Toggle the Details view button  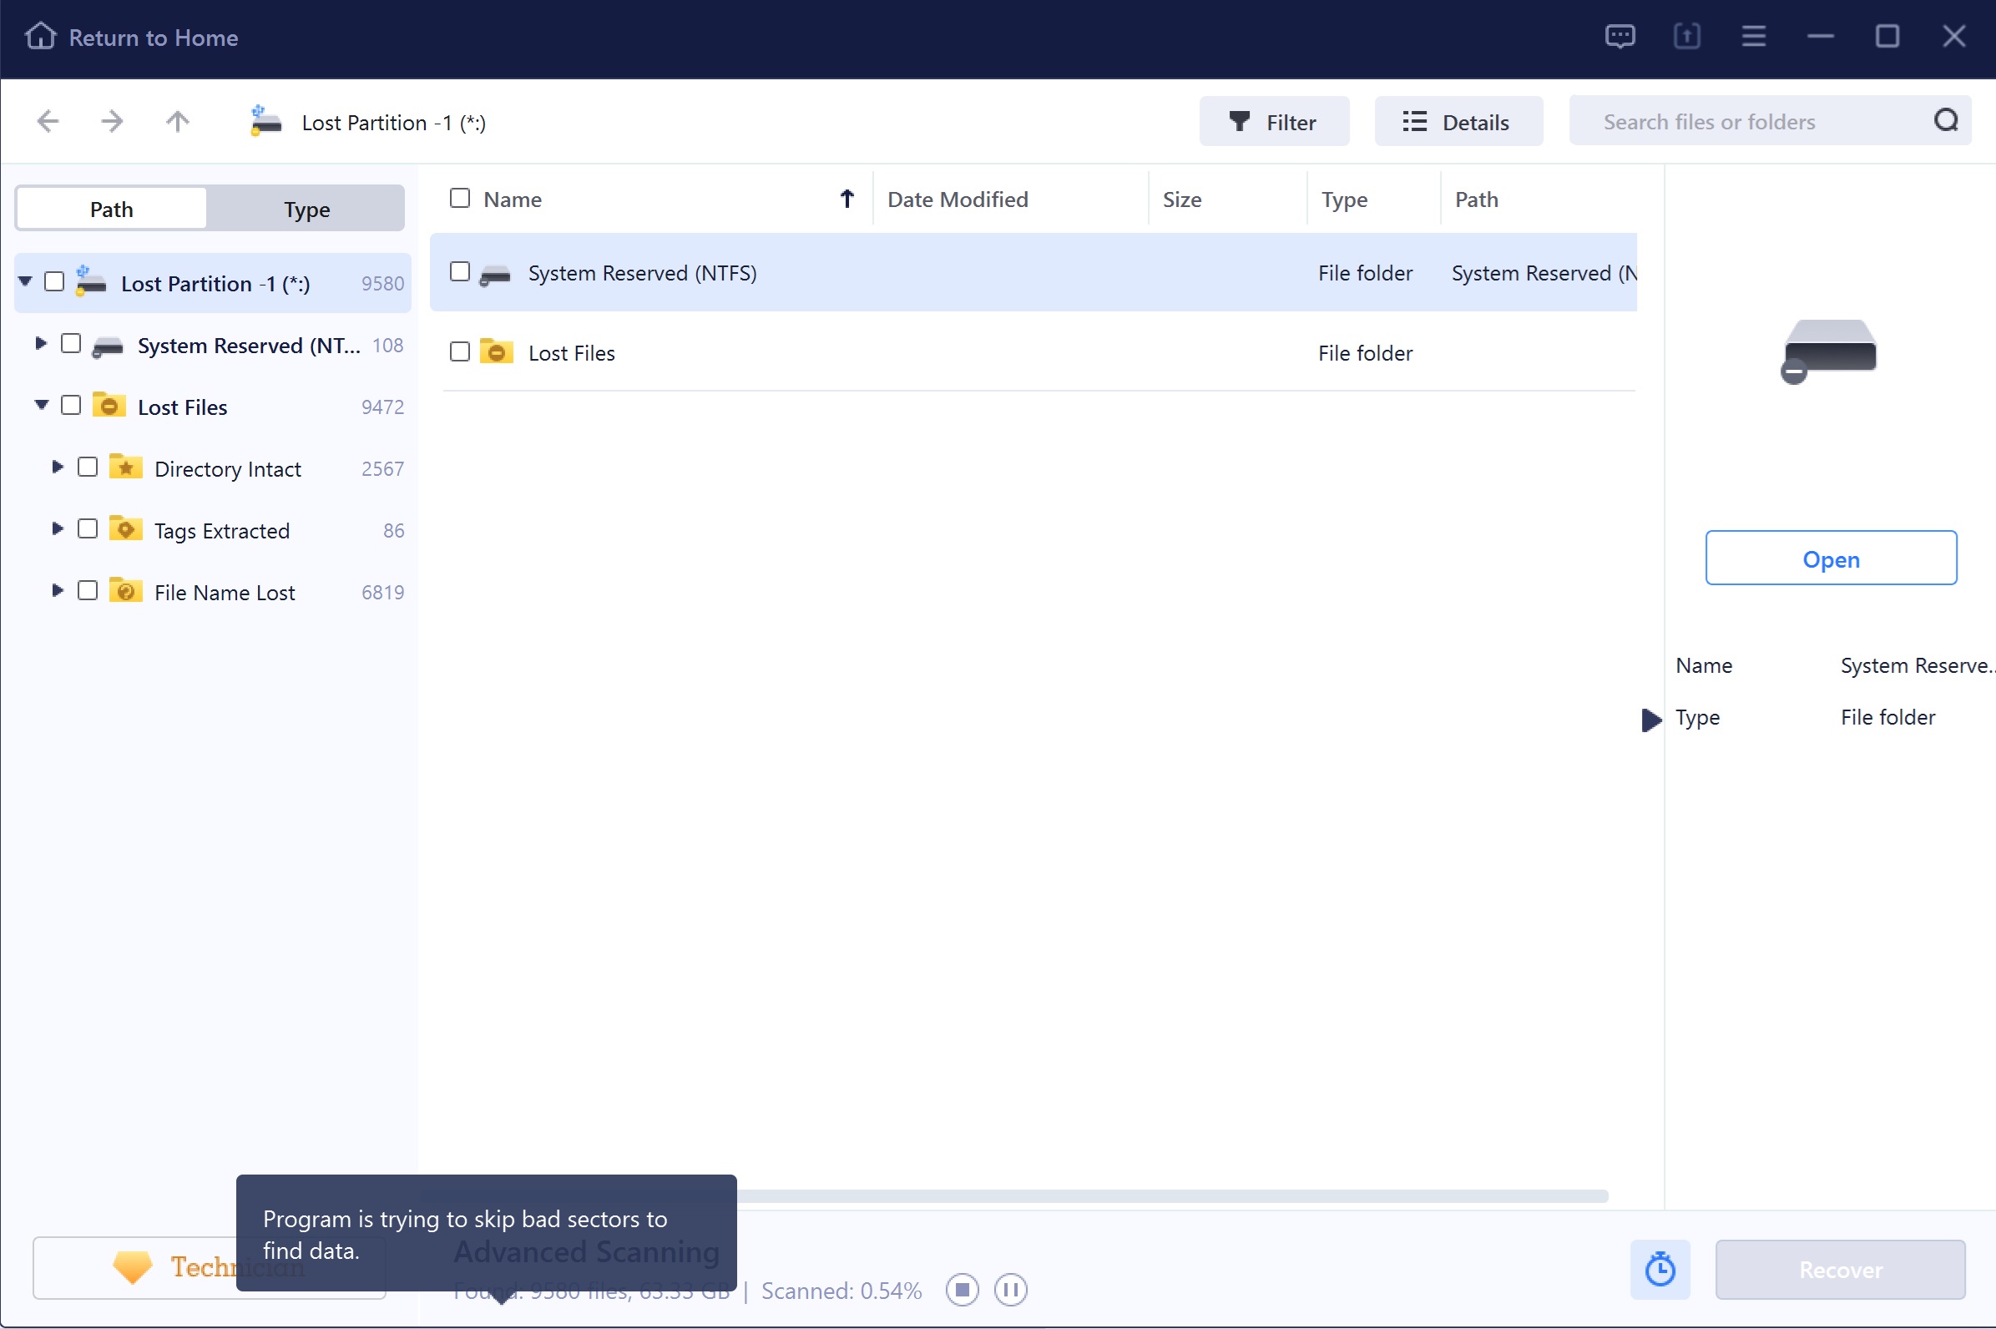point(1458,122)
